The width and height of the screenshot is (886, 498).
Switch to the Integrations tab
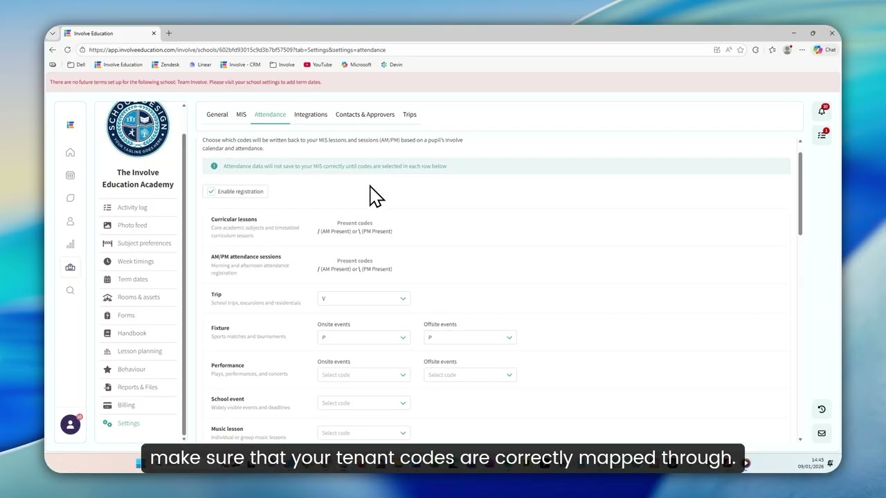coord(311,115)
